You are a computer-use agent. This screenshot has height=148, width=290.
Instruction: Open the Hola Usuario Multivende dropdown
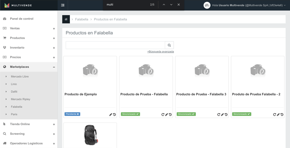(249, 5)
